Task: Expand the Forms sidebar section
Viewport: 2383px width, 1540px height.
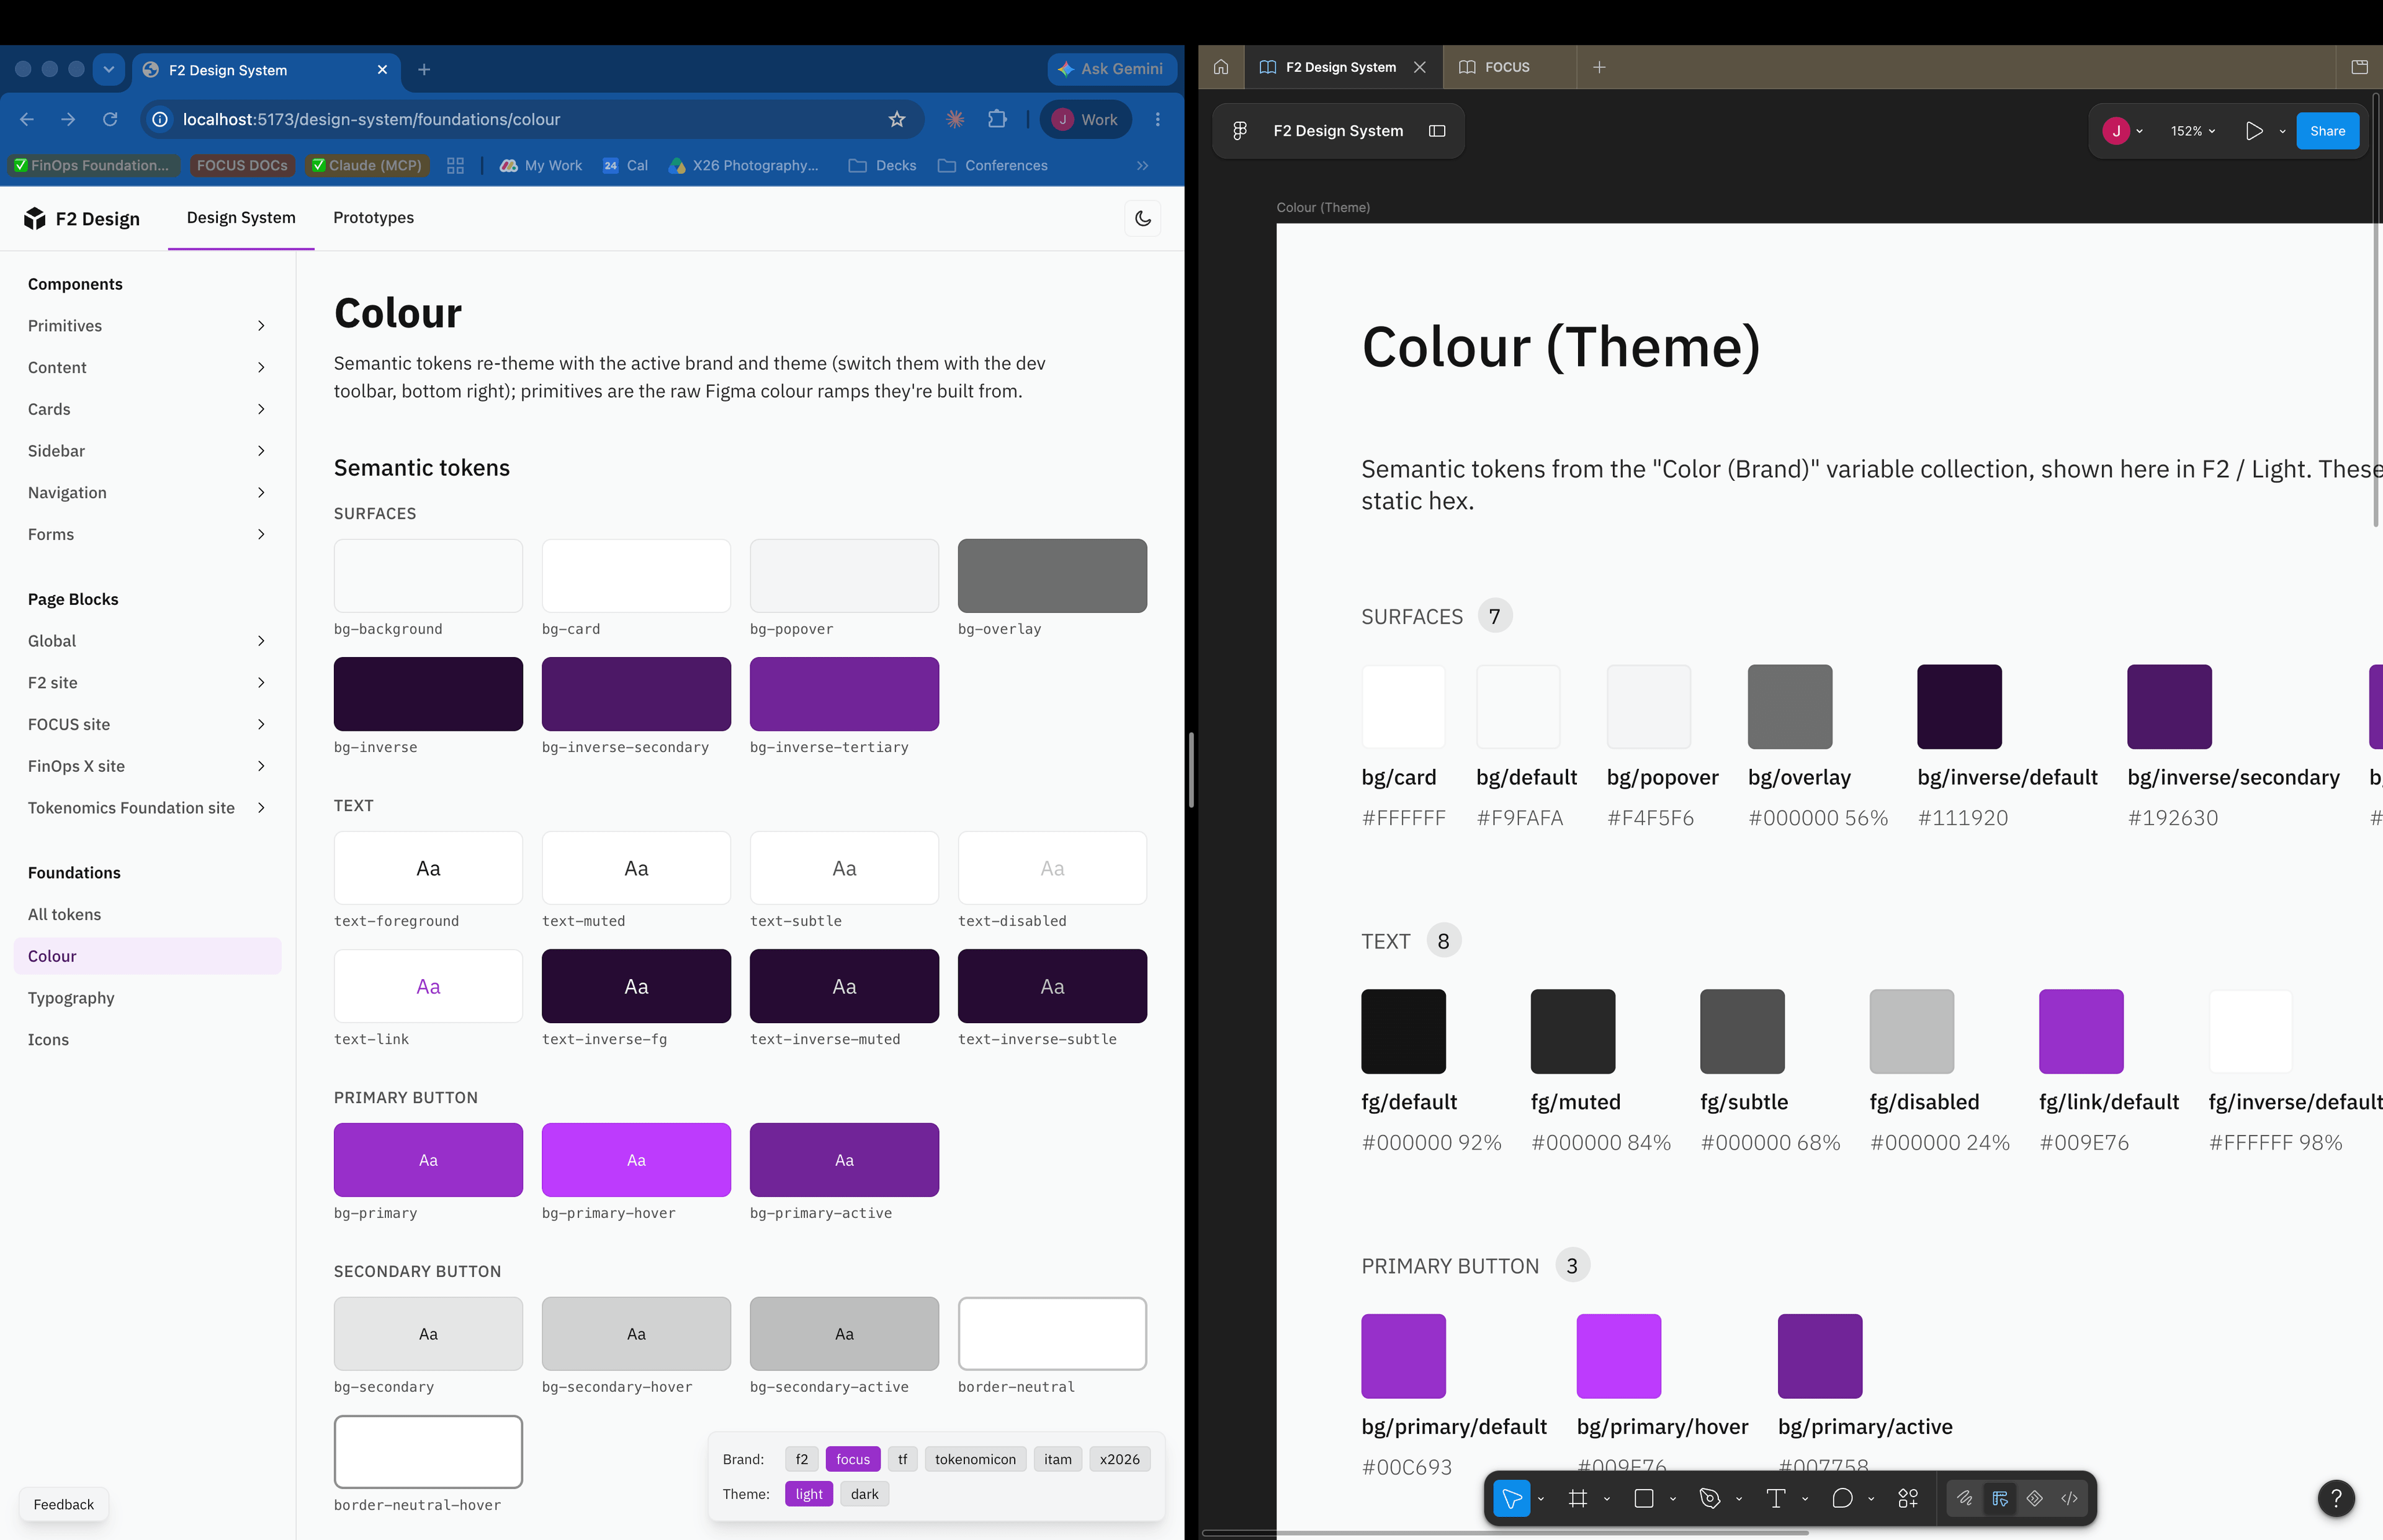Action: pyautogui.click(x=148, y=534)
